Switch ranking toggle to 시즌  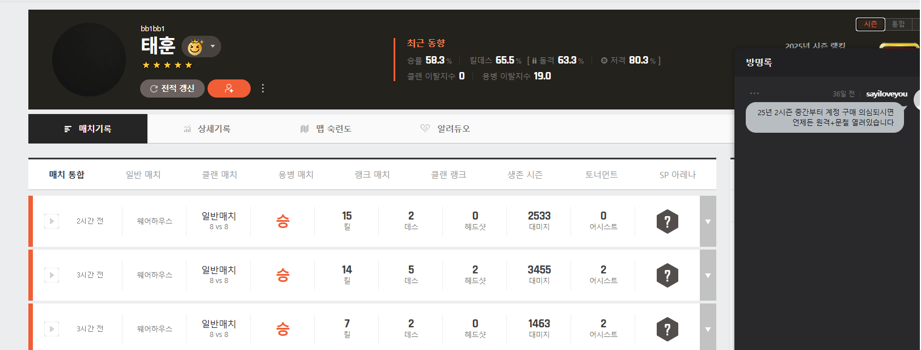pyautogui.click(x=870, y=24)
